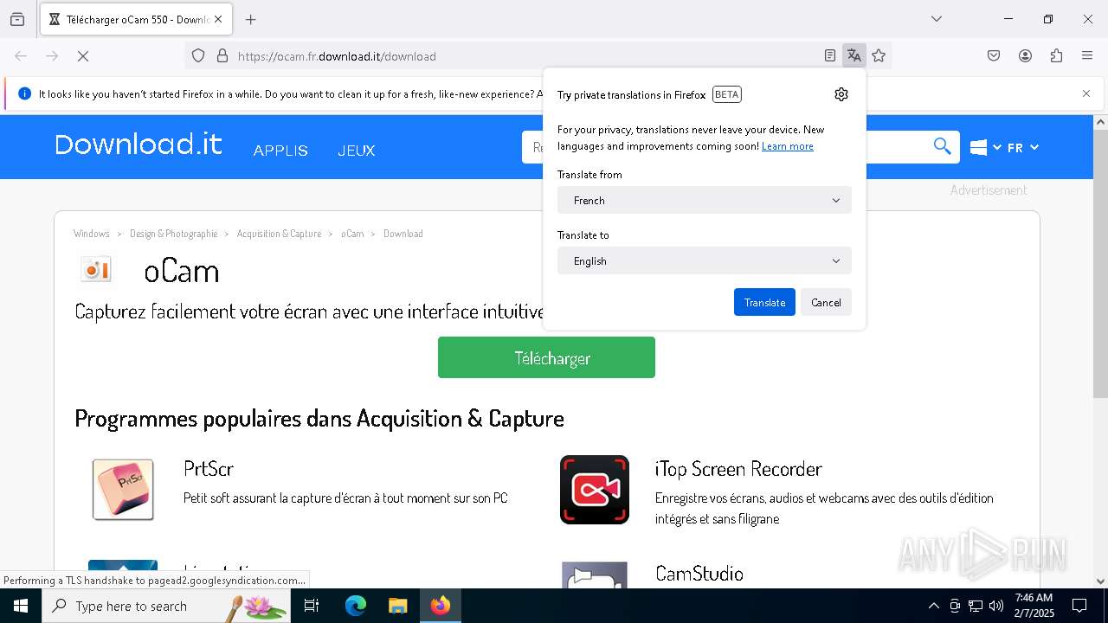Click the Translate button
Screen dimensions: 1108x623
tap(764, 302)
